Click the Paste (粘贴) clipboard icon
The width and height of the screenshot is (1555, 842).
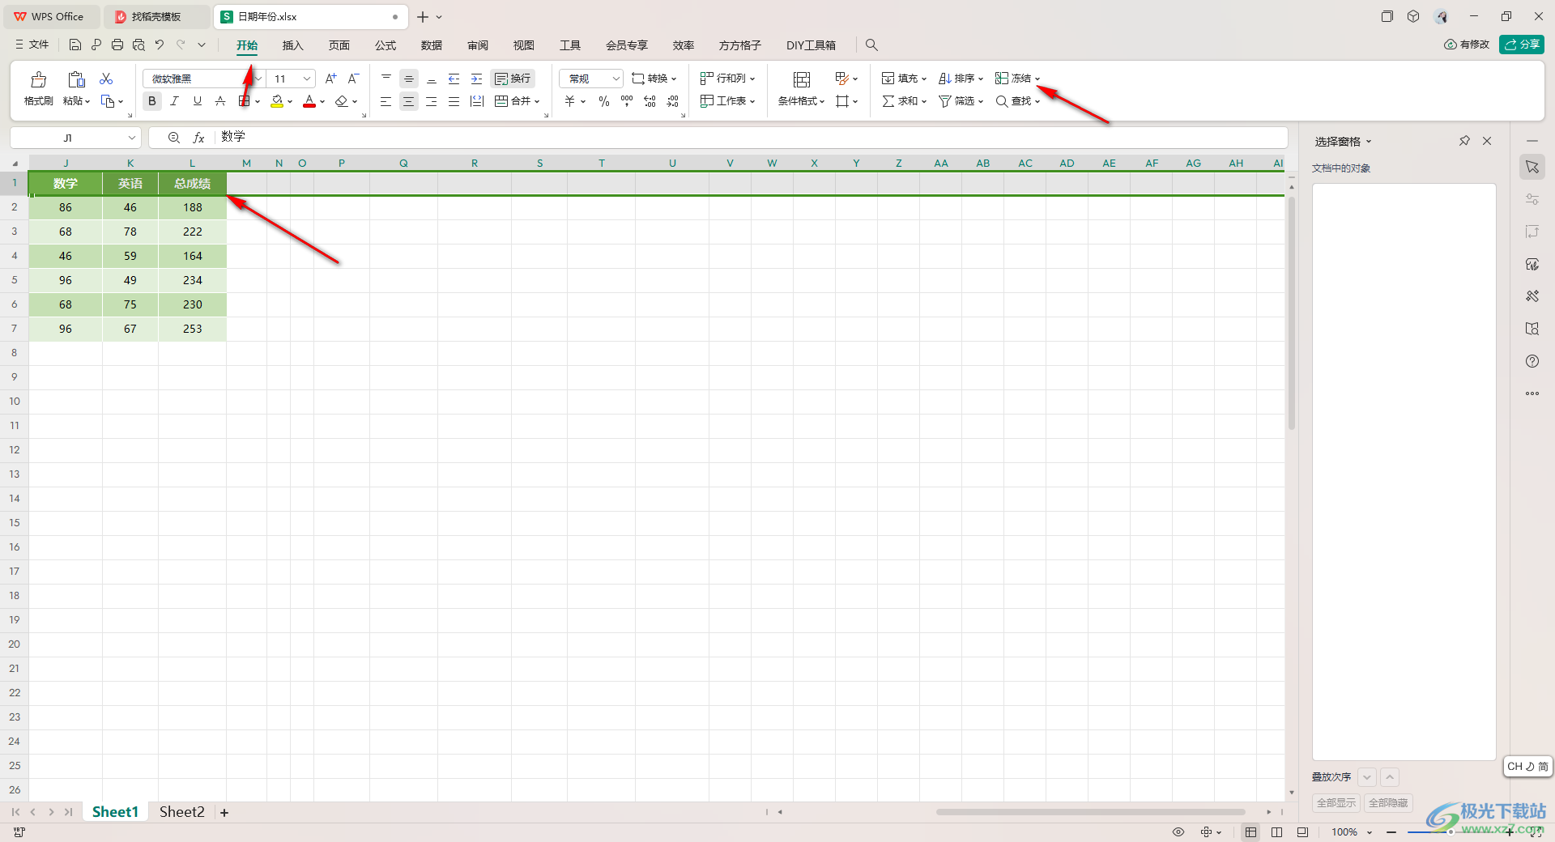tap(76, 79)
